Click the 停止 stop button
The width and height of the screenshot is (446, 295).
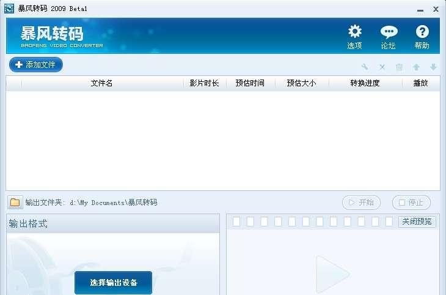tap(411, 203)
